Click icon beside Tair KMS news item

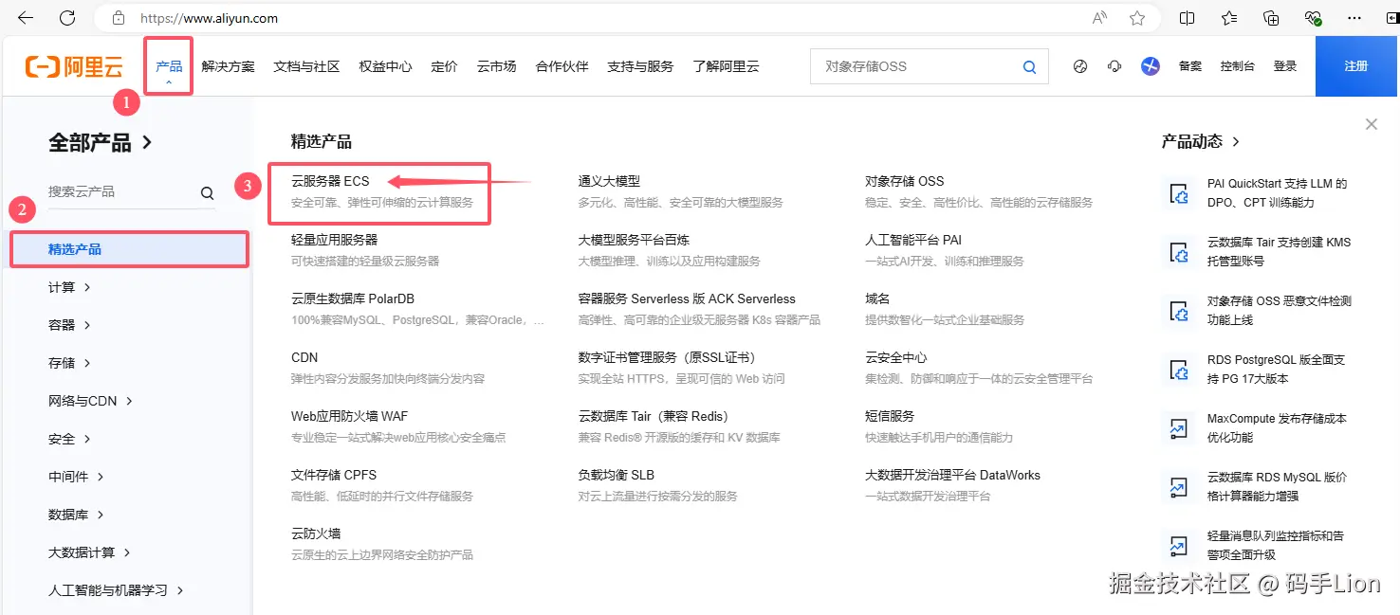pyautogui.click(x=1178, y=251)
